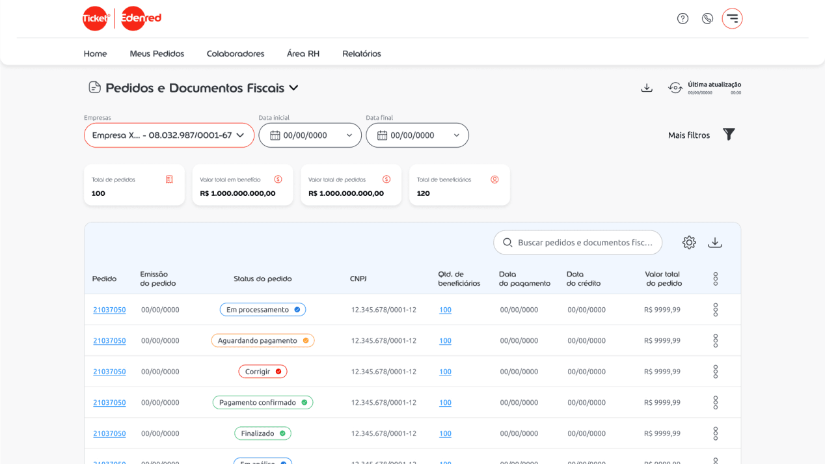
Task: Open the Relatórios menu
Action: point(362,53)
